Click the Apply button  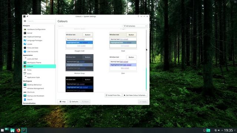[143, 102]
